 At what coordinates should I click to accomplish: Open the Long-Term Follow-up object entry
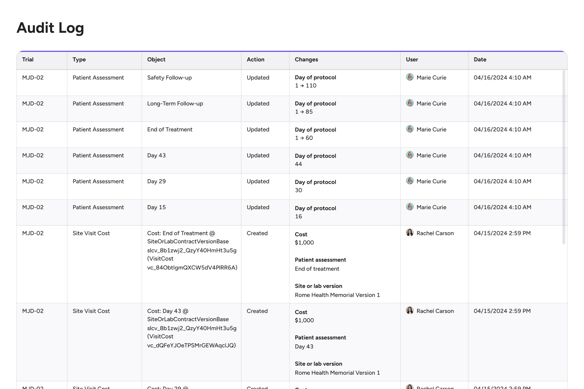point(175,104)
